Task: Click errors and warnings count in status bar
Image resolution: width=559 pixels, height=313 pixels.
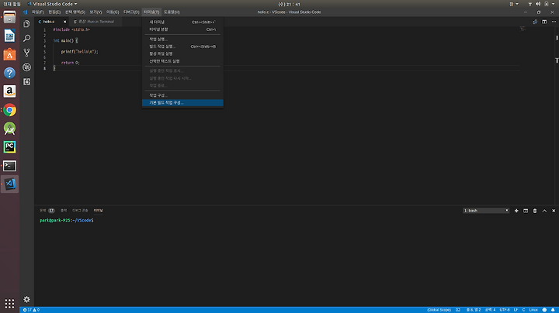Action: (31, 310)
